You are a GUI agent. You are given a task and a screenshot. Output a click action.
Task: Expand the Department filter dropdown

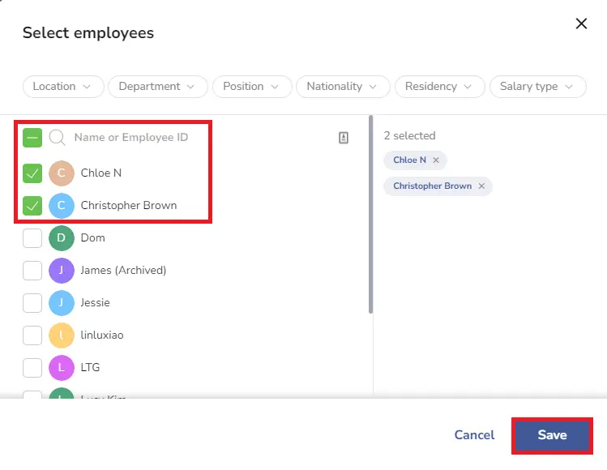tap(157, 87)
